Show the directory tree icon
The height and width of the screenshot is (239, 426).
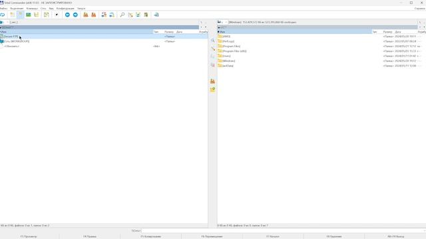[x=36, y=15]
